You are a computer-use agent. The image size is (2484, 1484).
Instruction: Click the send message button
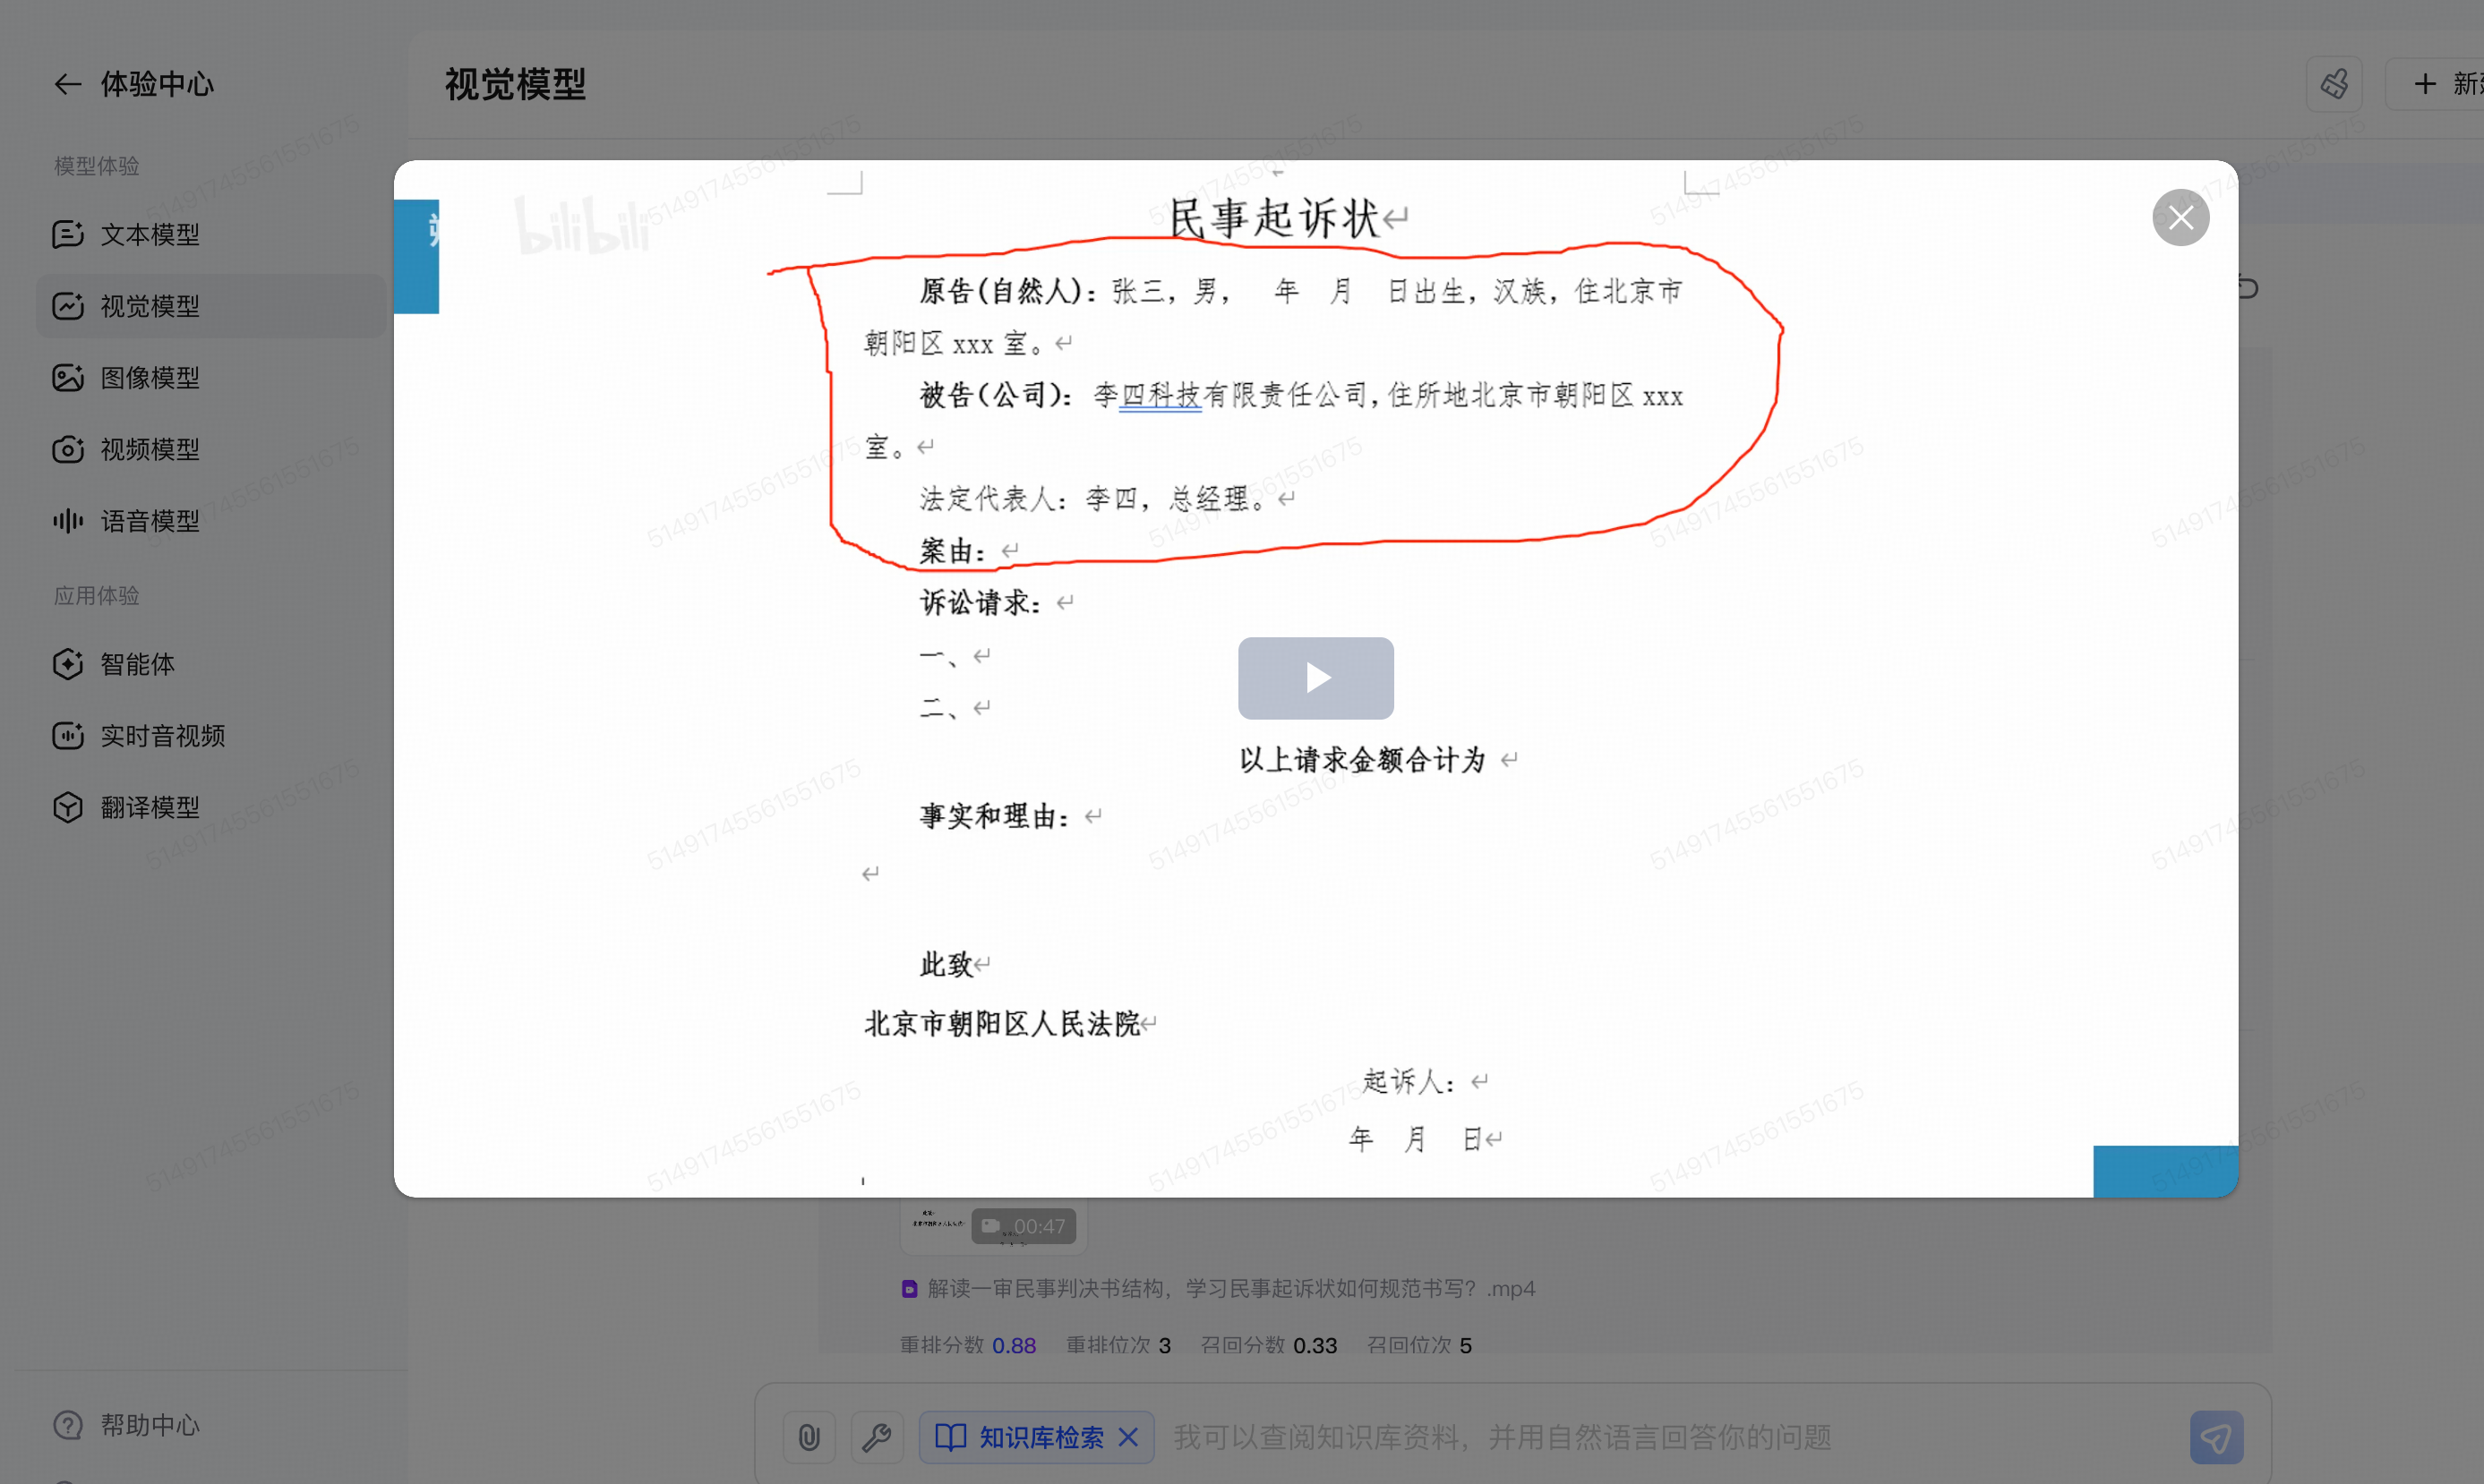pyautogui.click(x=2216, y=1437)
